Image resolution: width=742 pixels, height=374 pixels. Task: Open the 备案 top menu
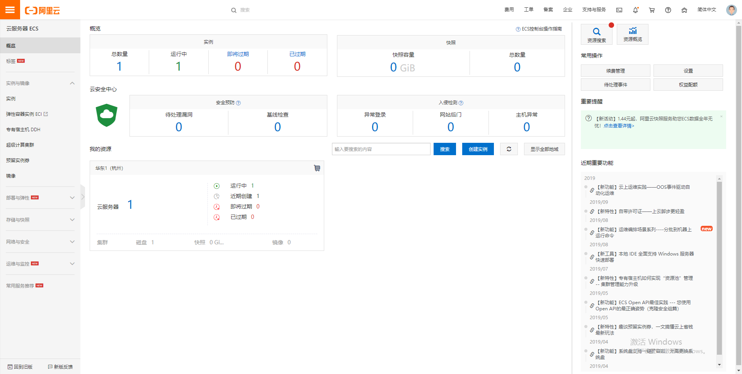click(548, 10)
